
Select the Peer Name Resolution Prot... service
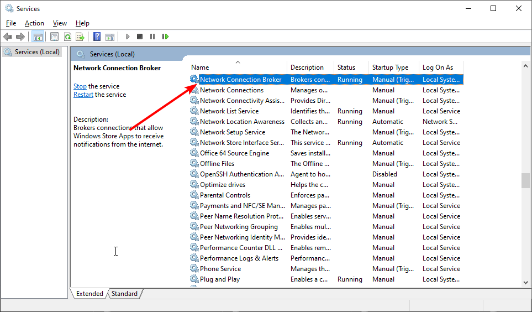point(241,216)
